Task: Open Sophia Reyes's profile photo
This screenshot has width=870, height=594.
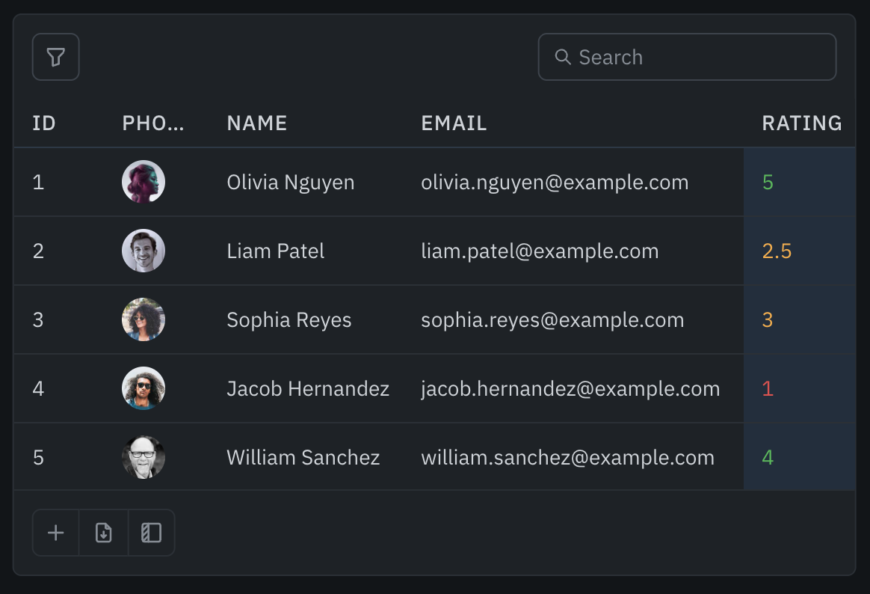Action: (x=144, y=319)
